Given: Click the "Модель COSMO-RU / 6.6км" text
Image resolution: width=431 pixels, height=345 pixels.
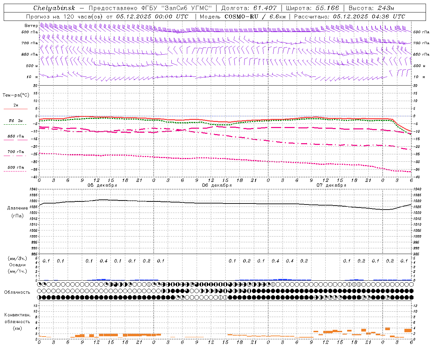Looking at the screenshot, I should (242, 17).
